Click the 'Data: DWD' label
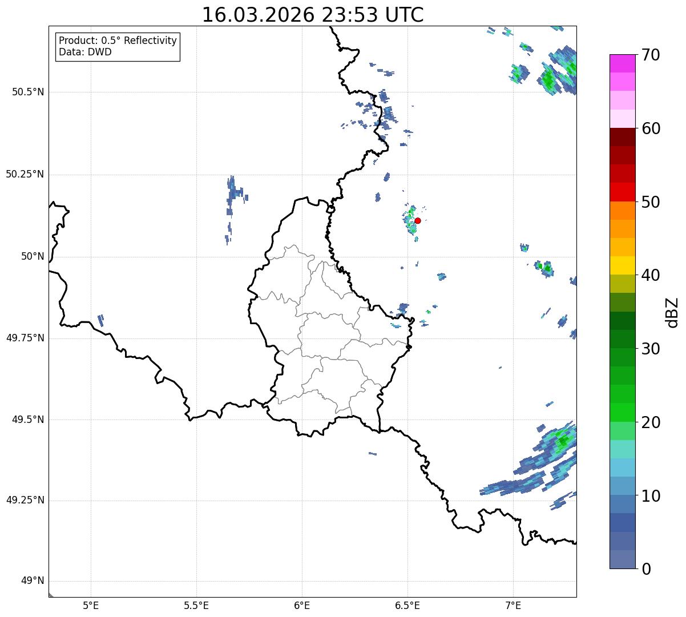 pos(85,53)
